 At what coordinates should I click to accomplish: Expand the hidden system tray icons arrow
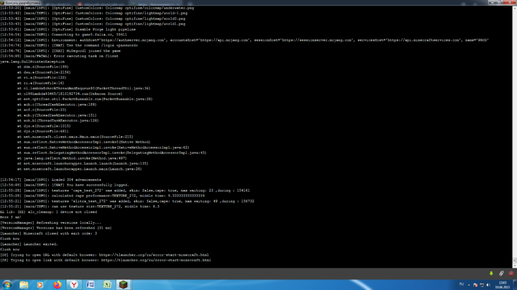(469, 285)
